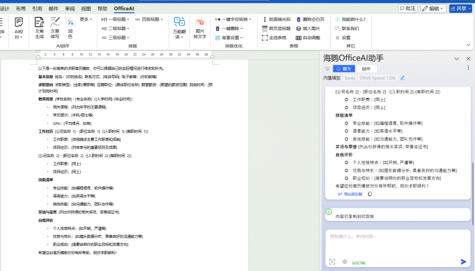Enable 跨页显标题 repeat header across pages

[277, 28]
